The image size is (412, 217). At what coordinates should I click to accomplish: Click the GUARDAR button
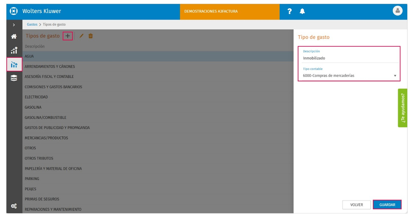(x=387, y=205)
